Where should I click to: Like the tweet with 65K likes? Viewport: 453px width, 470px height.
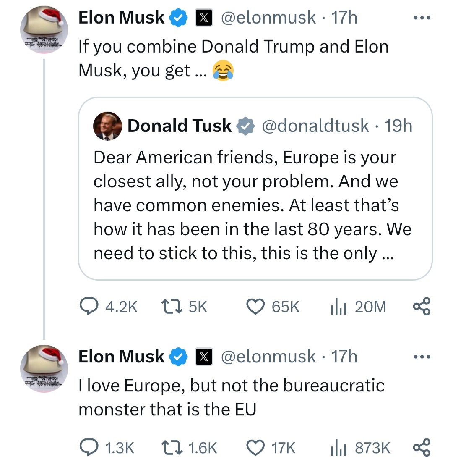click(255, 307)
